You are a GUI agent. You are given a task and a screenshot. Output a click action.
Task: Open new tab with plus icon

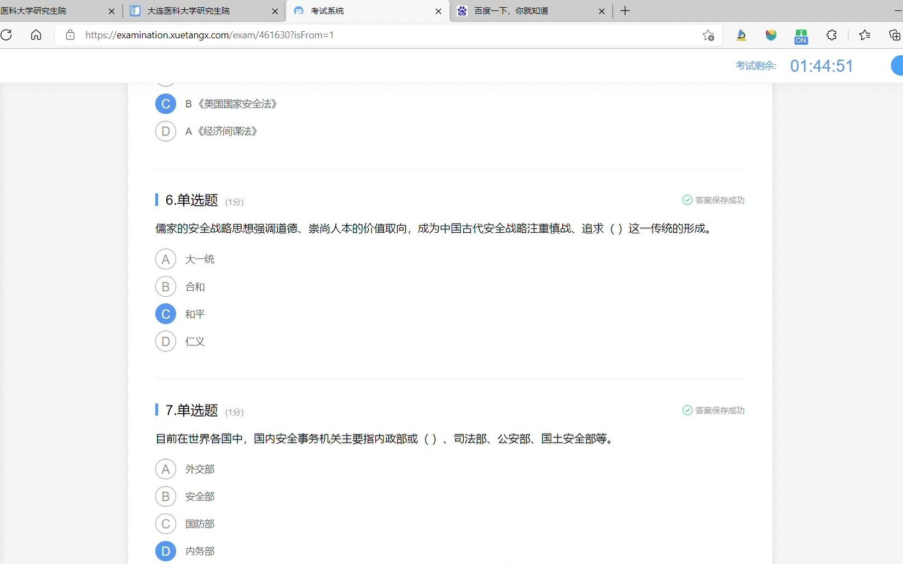pyautogui.click(x=625, y=10)
